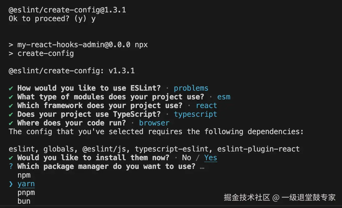Choose the pnpm option in the list

(26, 192)
